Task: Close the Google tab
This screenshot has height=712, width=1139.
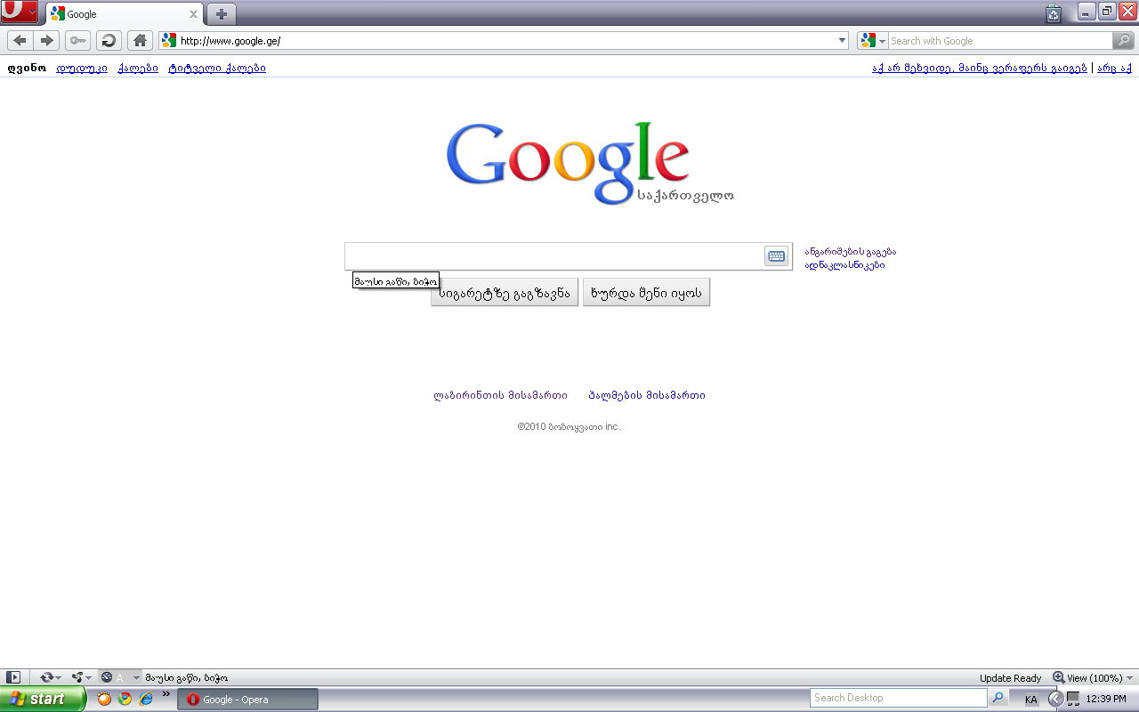Action: (x=193, y=14)
